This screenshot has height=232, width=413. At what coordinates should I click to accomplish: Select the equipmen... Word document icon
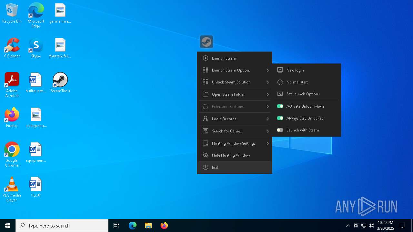pyautogui.click(x=36, y=152)
